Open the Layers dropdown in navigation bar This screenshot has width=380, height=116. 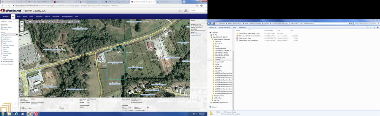tap(6, 17)
